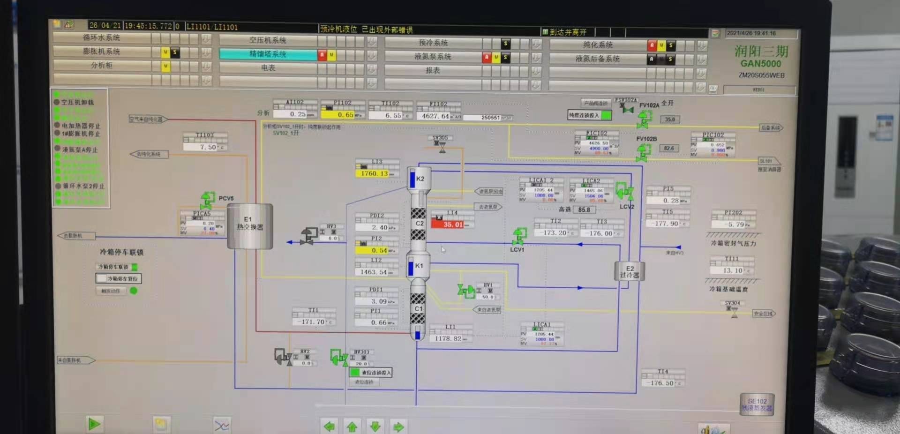
Task: Open the 循环水系统 overview
Action: point(102,37)
